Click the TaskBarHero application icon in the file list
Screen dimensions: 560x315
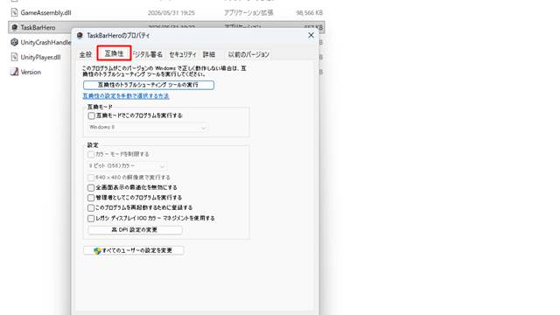[14, 27]
